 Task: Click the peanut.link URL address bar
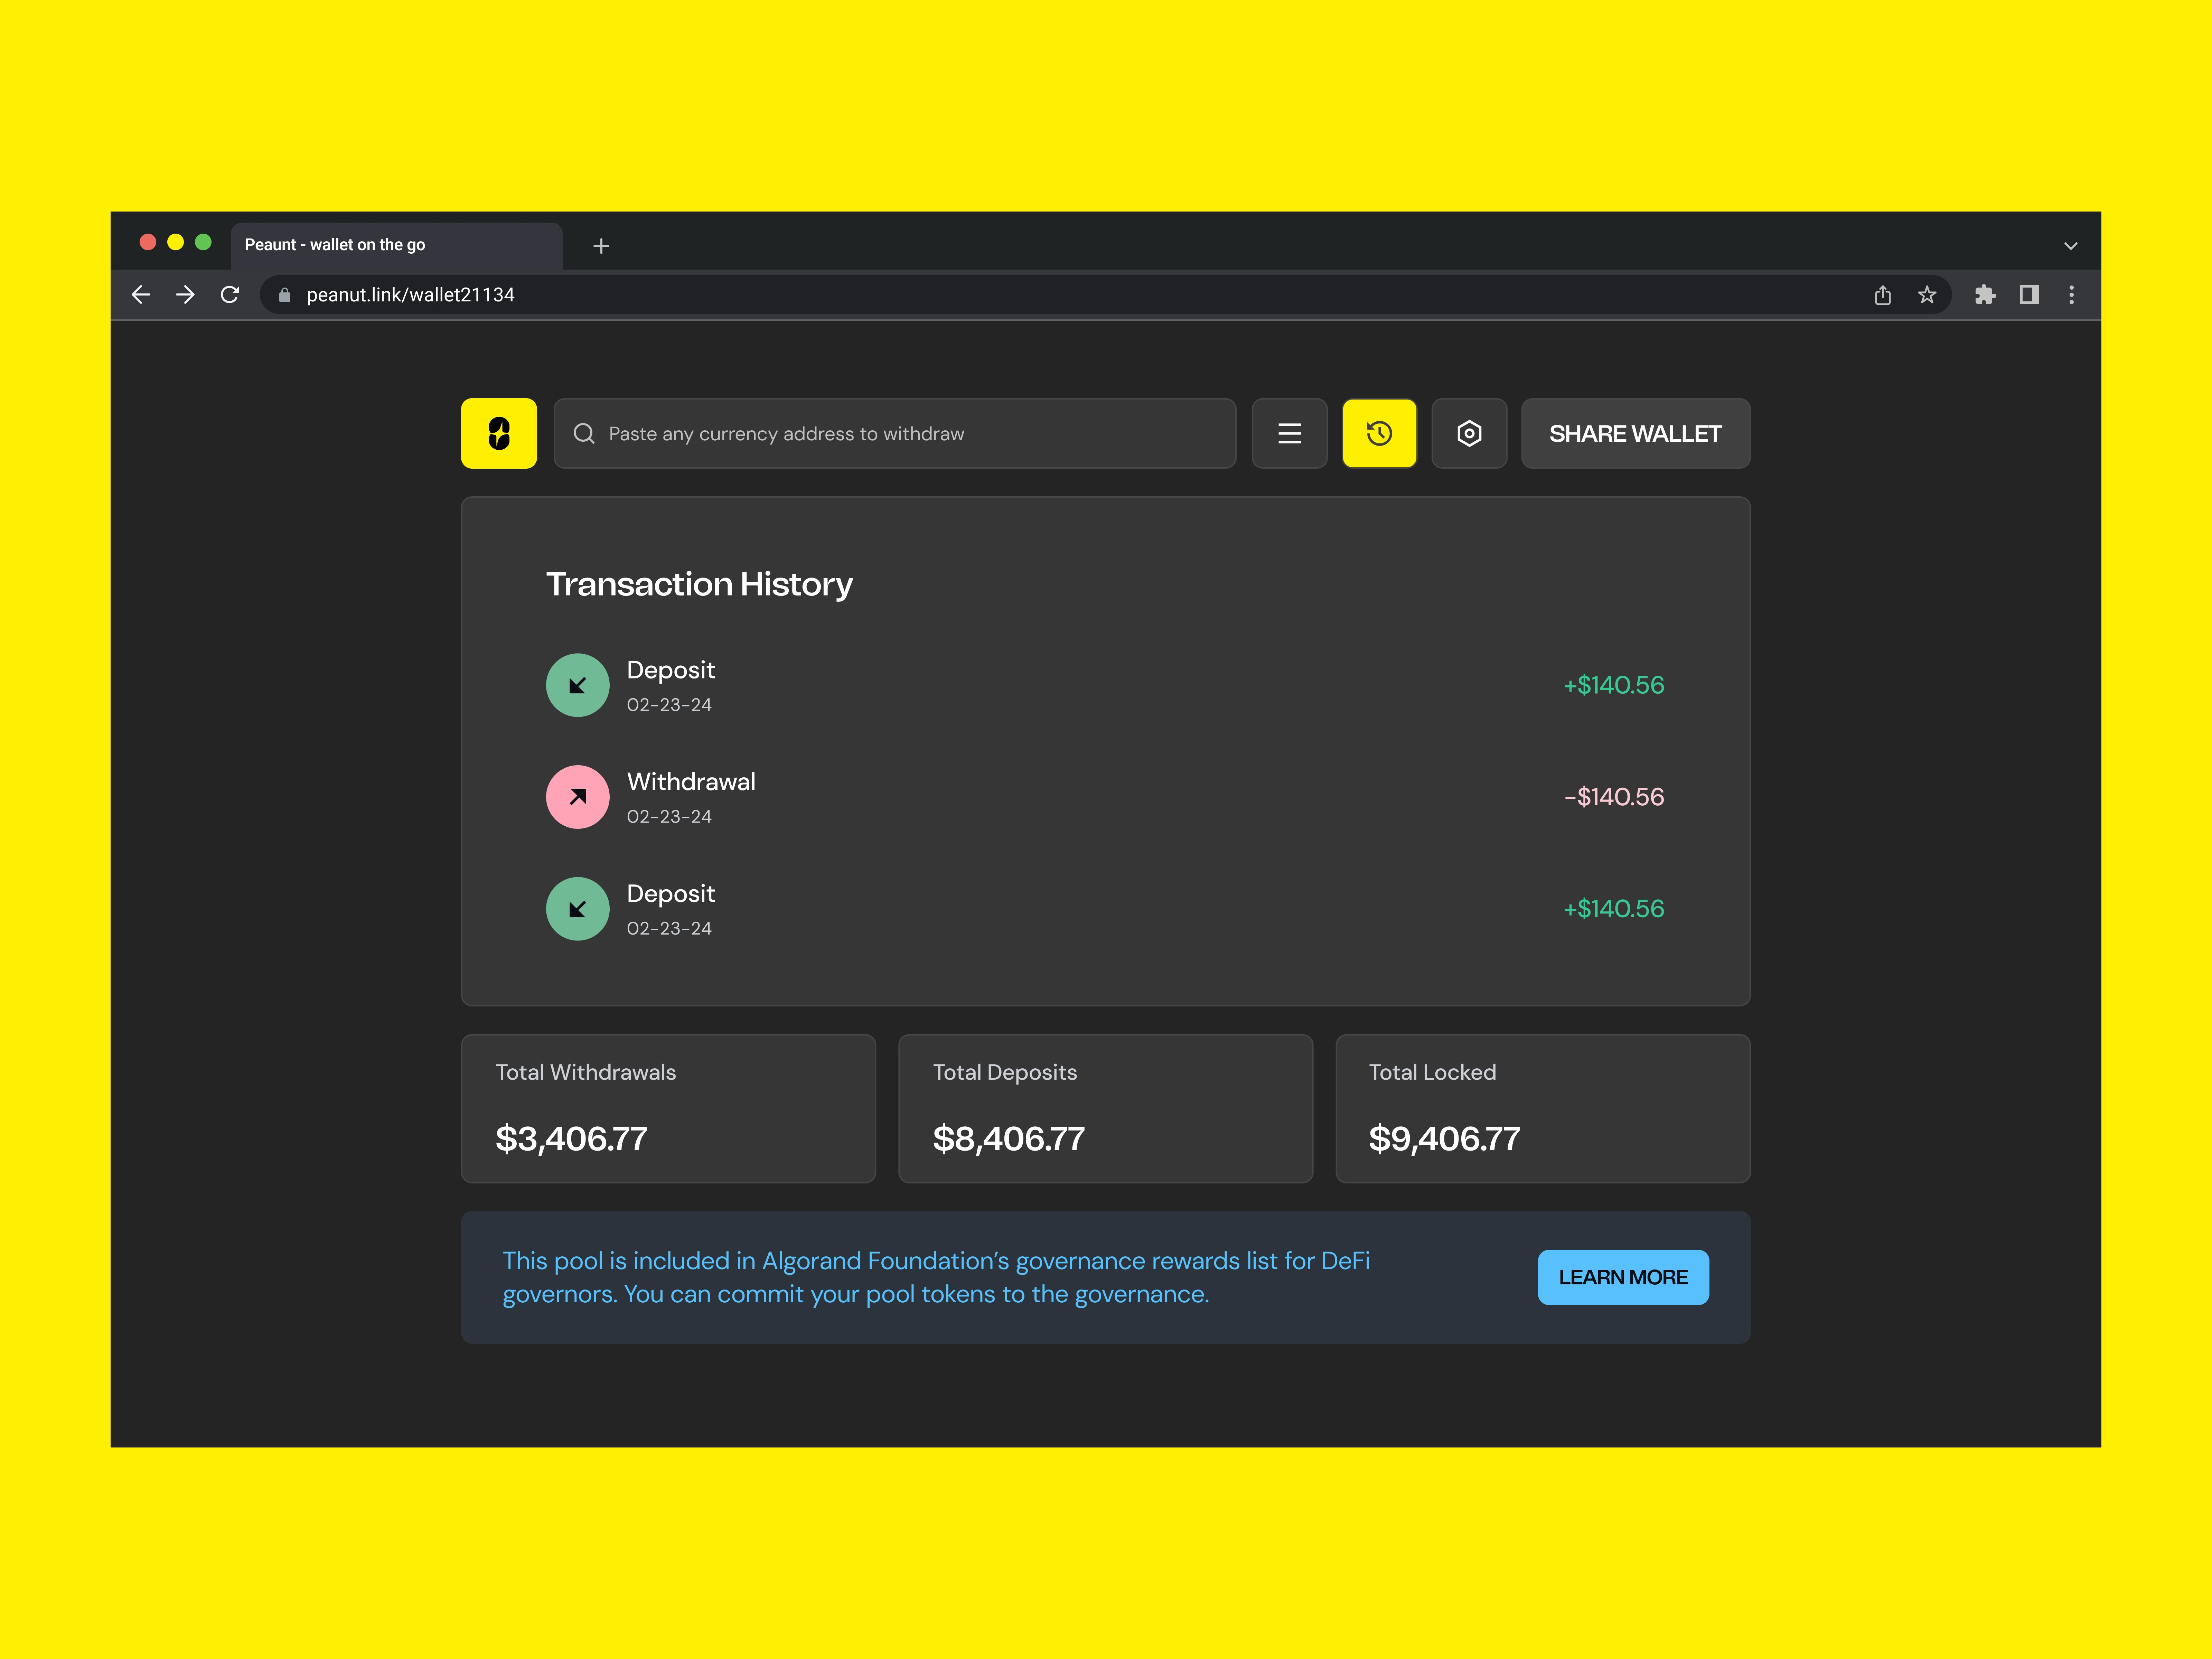[x=1000, y=295]
